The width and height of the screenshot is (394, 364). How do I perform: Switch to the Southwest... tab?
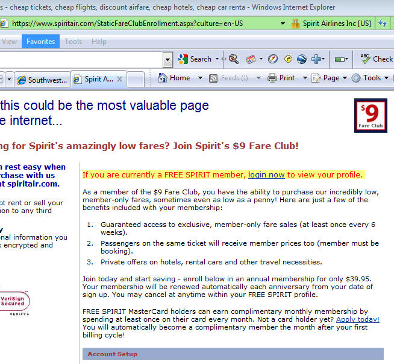tap(42, 80)
